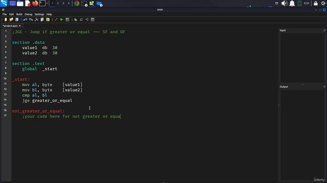Open the notifications bell

point(292,4)
